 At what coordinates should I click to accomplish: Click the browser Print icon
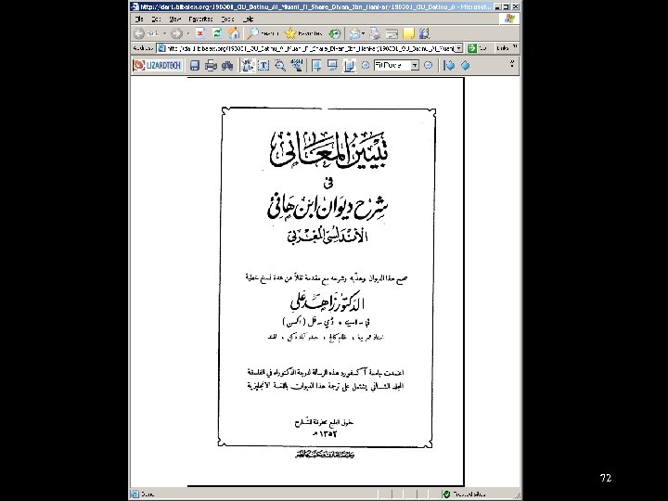(x=375, y=33)
